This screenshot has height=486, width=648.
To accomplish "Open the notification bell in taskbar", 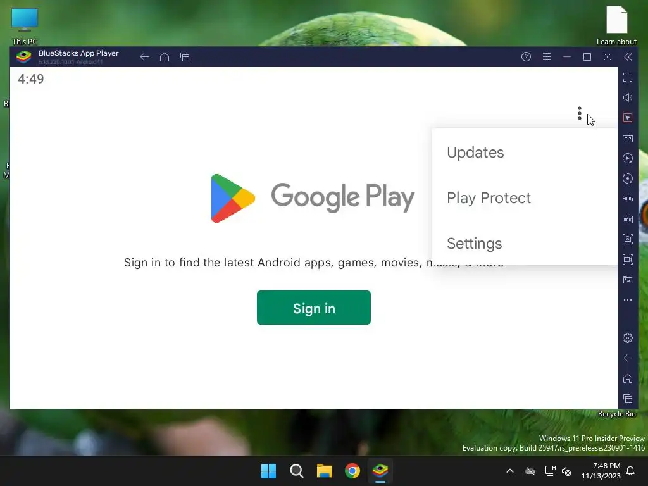I will (x=631, y=471).
